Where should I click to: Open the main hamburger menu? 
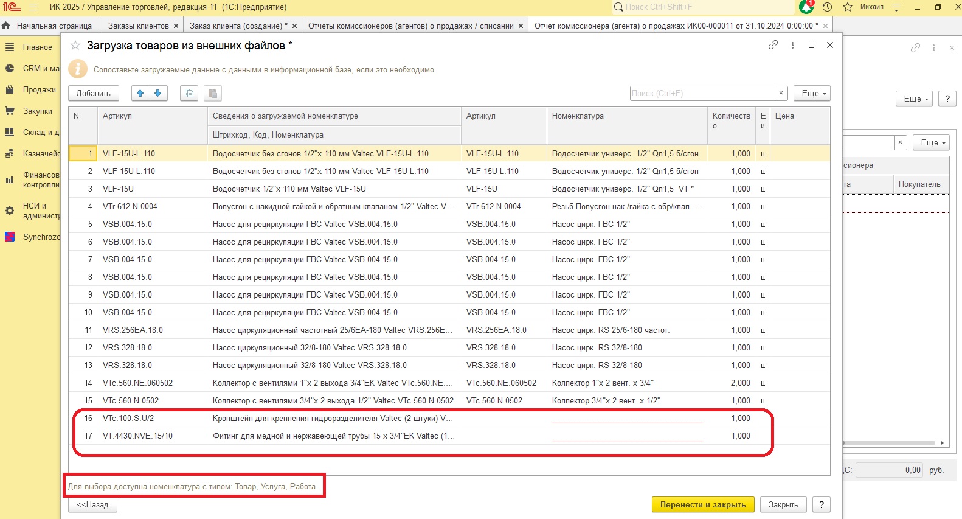[x=33, y=7]
